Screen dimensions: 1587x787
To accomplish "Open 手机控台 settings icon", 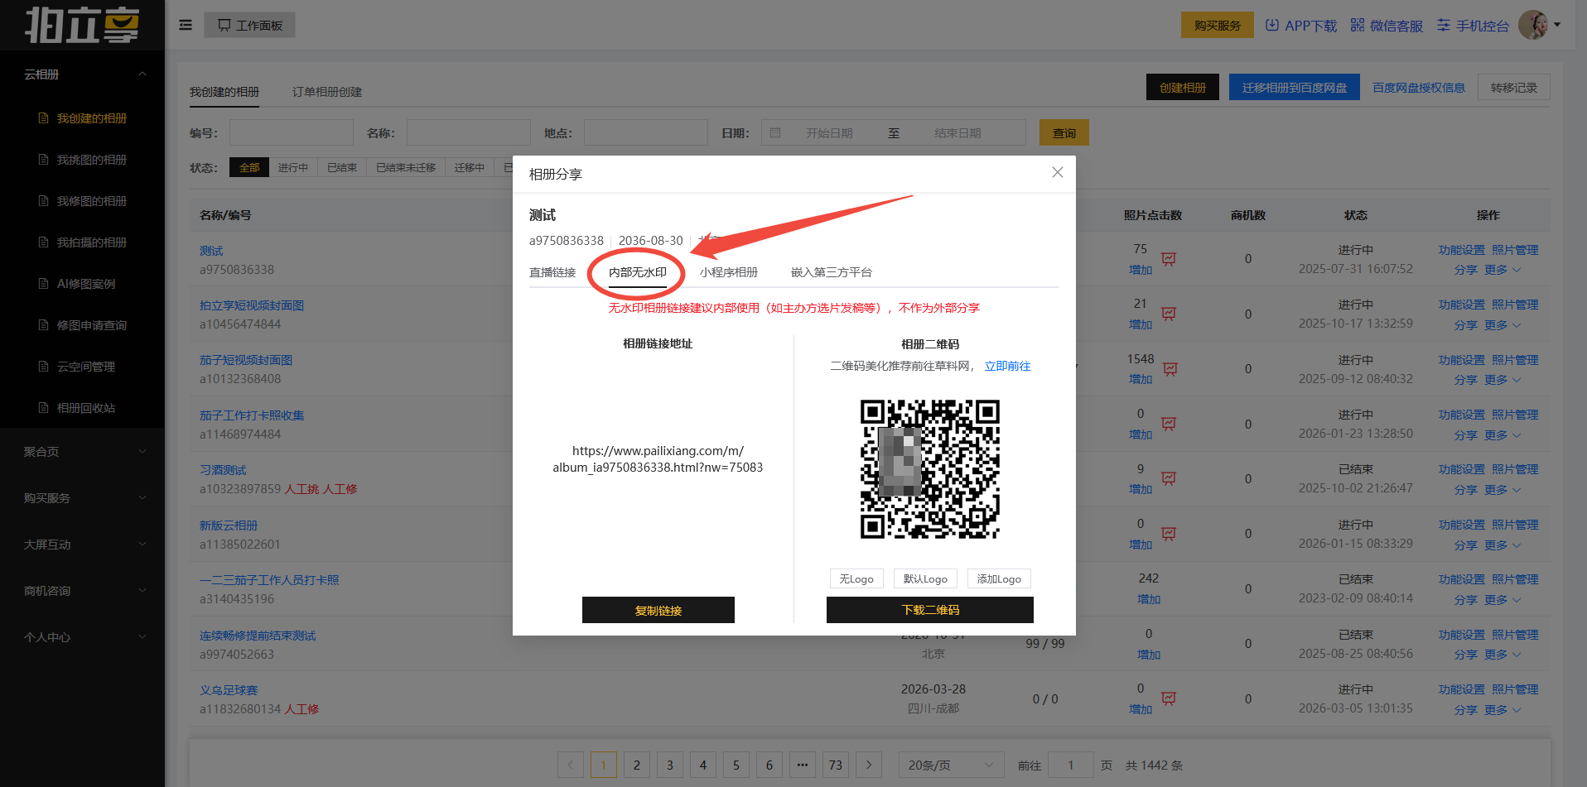I will 1444,25.
